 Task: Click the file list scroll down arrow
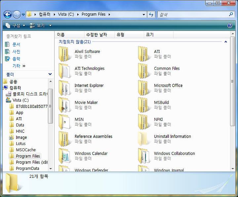click(232, 169)
